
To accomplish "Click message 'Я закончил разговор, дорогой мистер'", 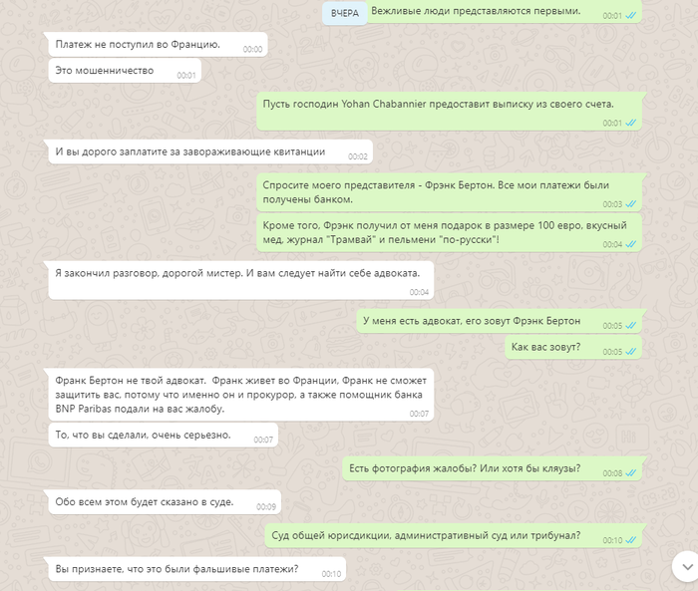I will pos(241,280).
